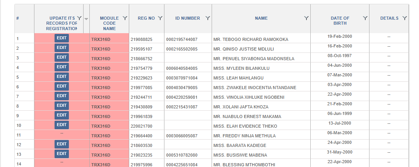Open filter icon on Details column
The image size is (419, 167).
[x=405, y=18]
